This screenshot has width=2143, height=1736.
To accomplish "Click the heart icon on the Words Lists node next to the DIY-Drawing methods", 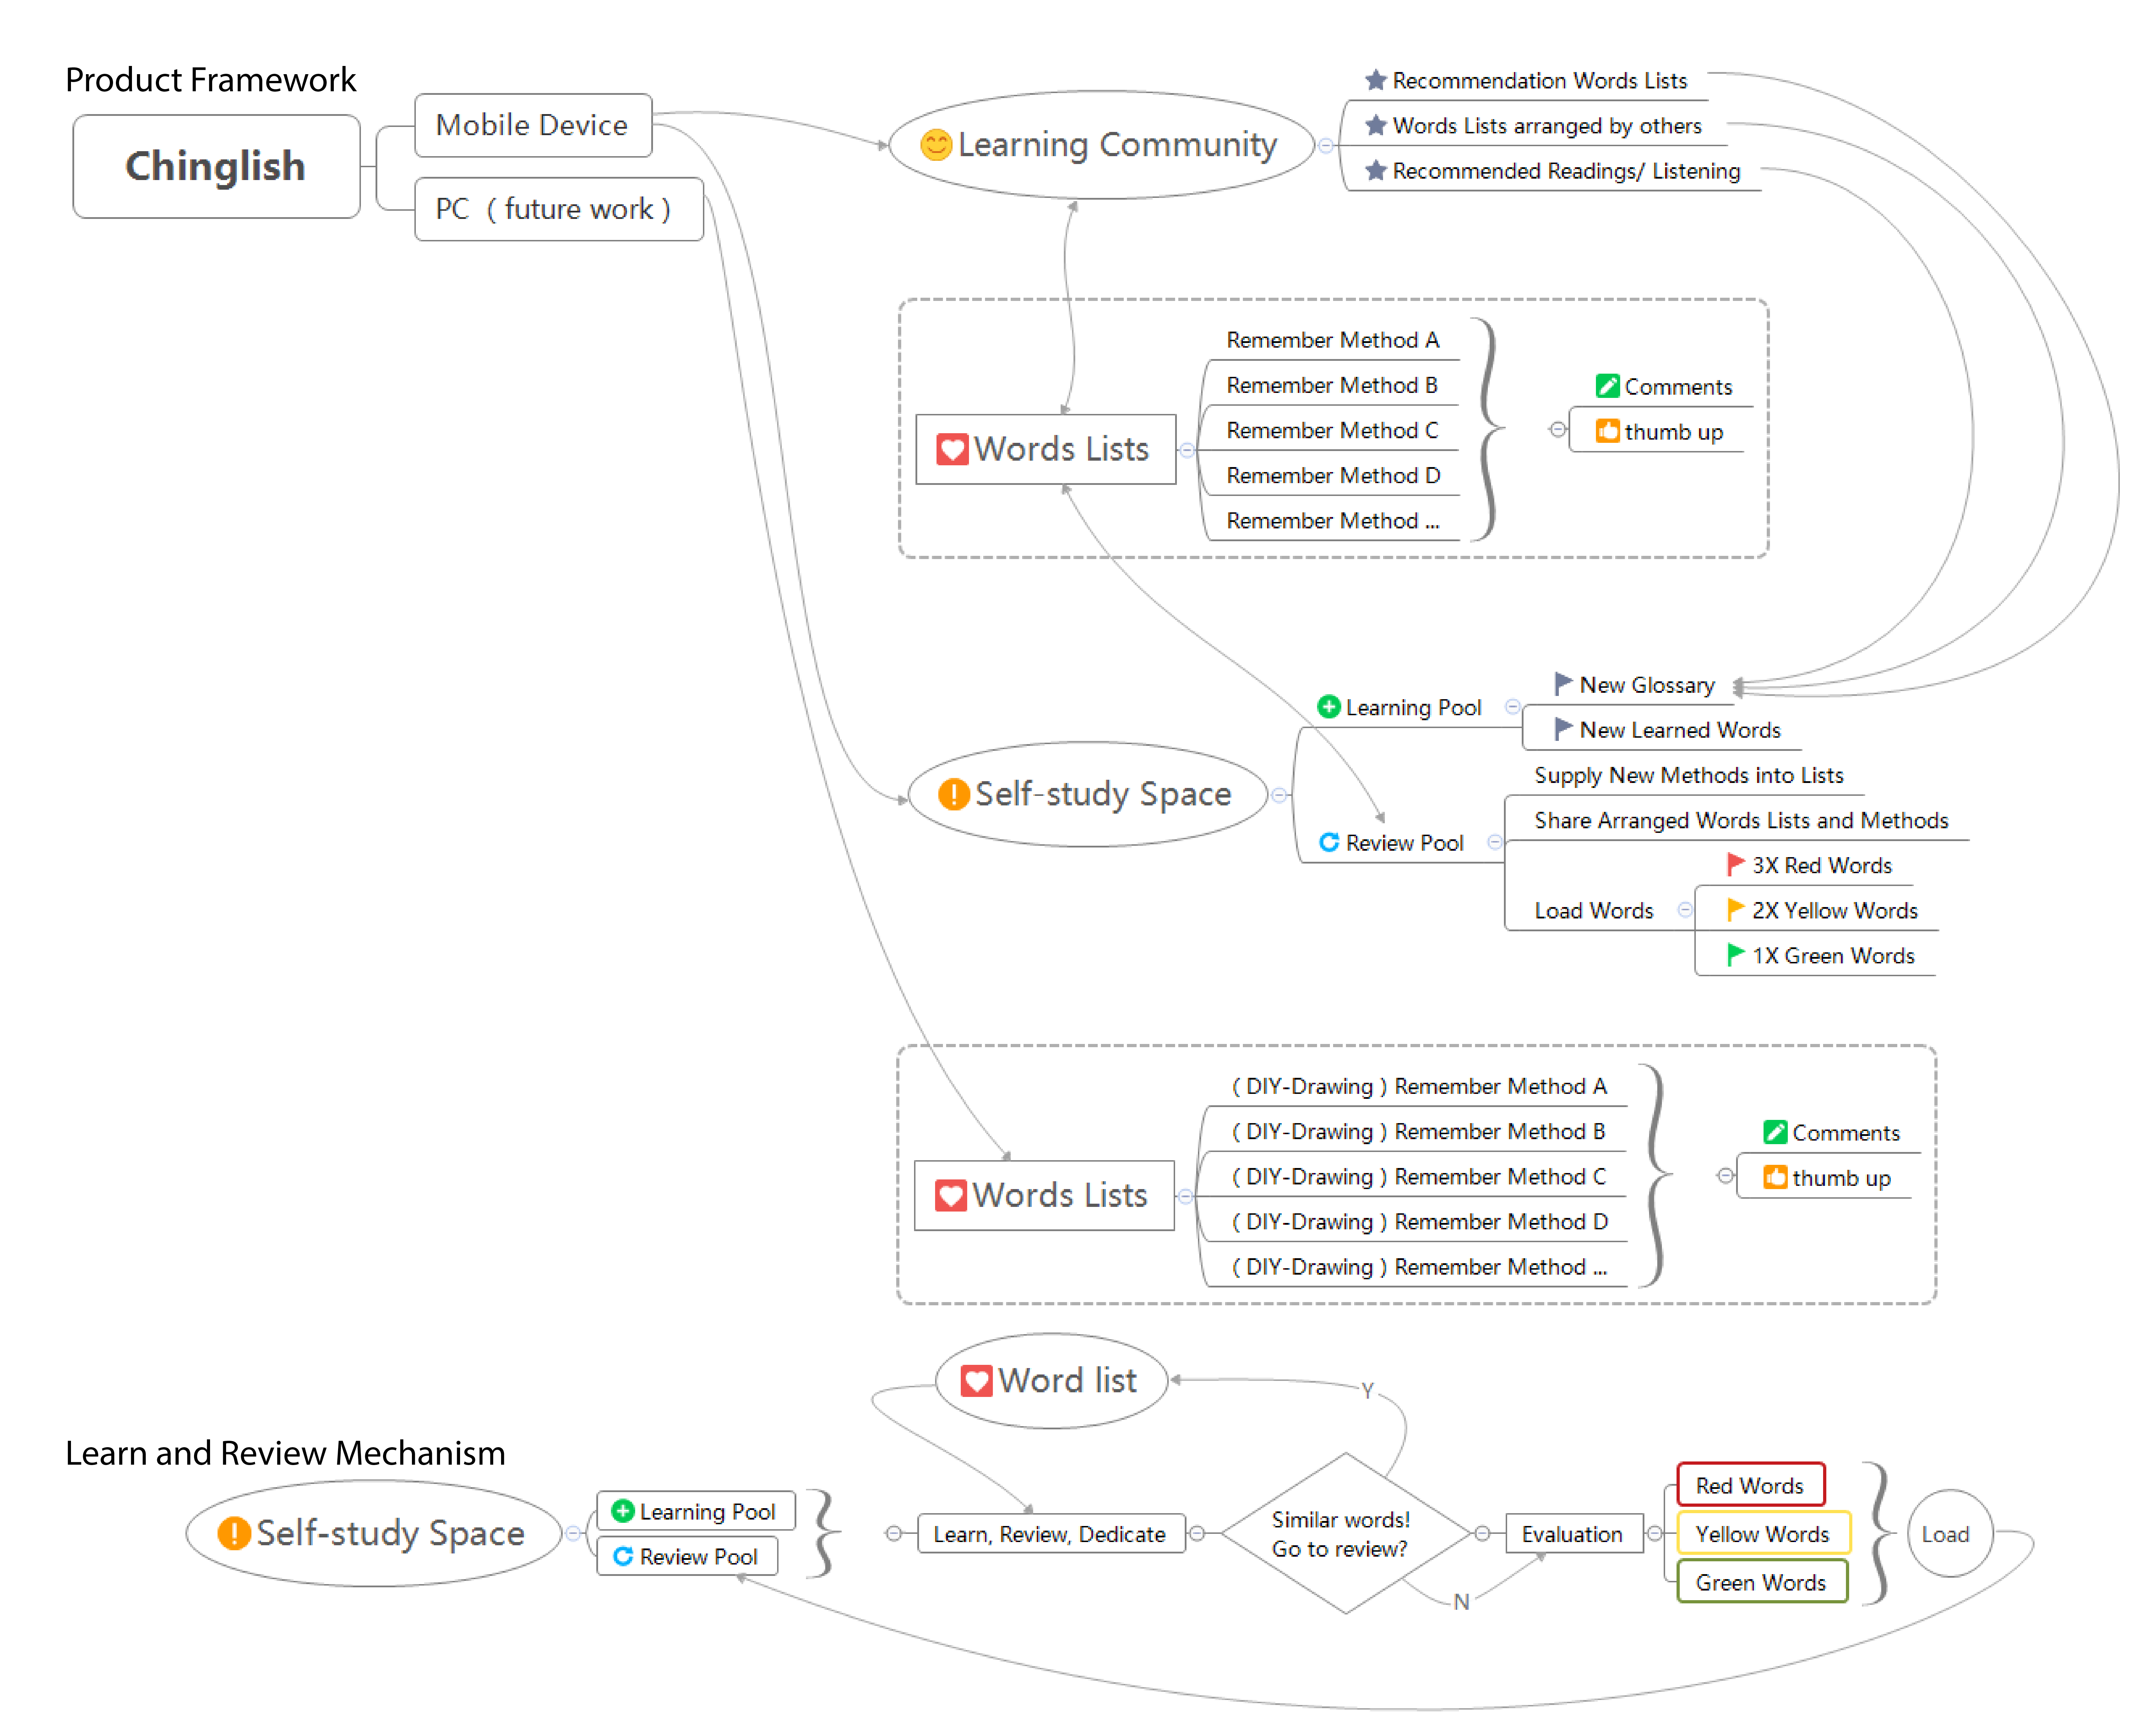I will tap(951, 1196).
